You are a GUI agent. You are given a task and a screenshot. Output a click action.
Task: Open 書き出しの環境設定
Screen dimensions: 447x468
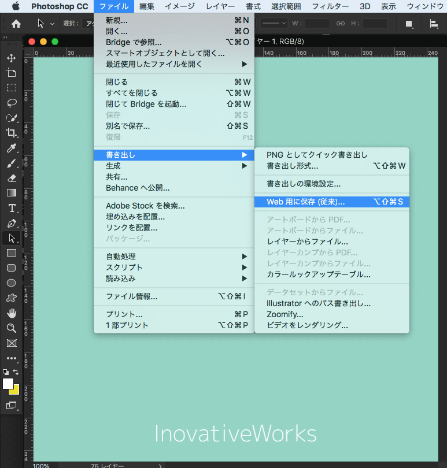coord(332,184)
